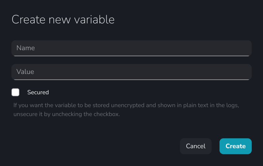Enable the Secured option for the variable
This screenshot has height=166, width=263.
16,92
